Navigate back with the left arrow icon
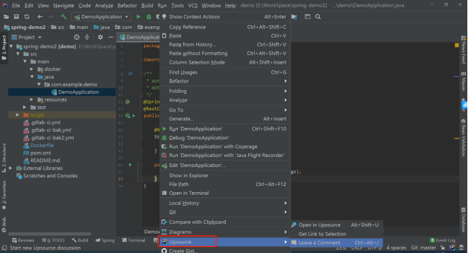468x253 pixels. pyautogui.click(x=40, y=17)
